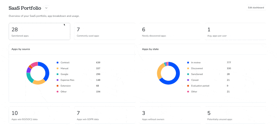
Task: Open the Commonly used apps card
Action: [x=105, y=31]
